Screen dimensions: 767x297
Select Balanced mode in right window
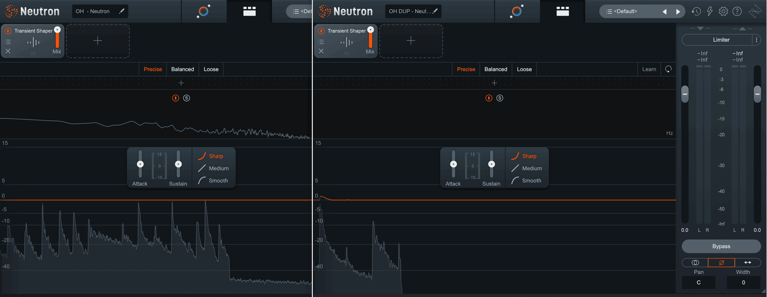pyautogui.click(x=496, y=69)
